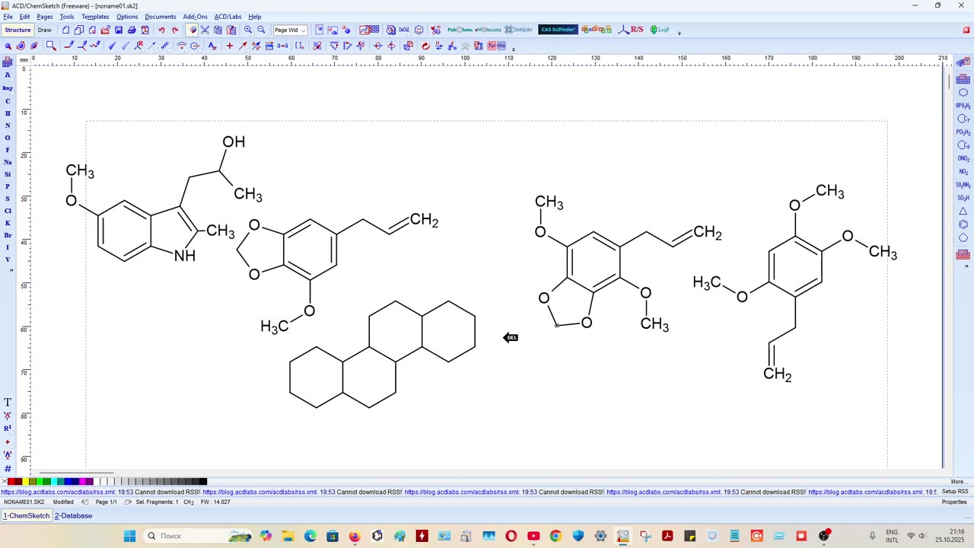The image size is (974, 548).
Task: Click the OH group on the indole structure
Action: click(x=234, y=142)
